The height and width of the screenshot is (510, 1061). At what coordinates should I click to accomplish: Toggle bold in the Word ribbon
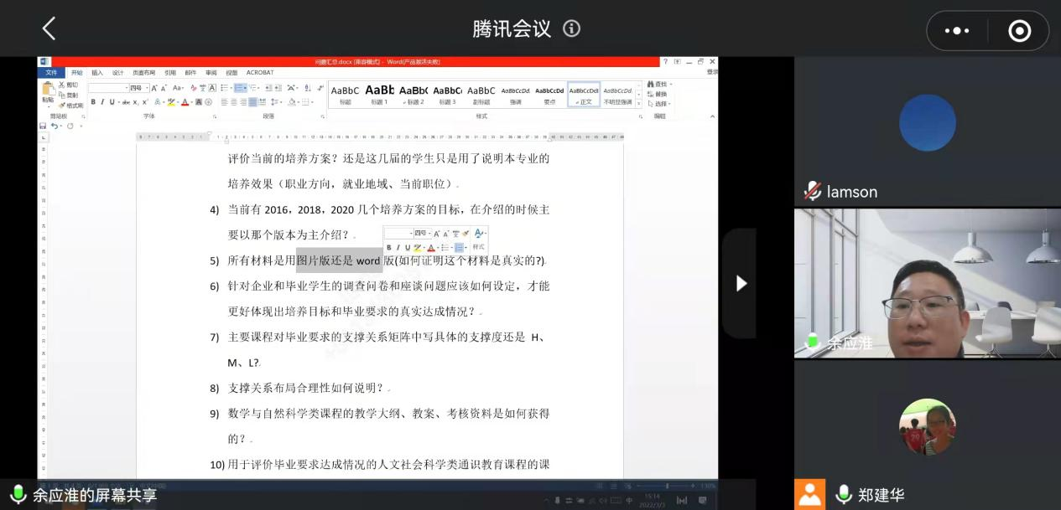[x=93, y=102]
